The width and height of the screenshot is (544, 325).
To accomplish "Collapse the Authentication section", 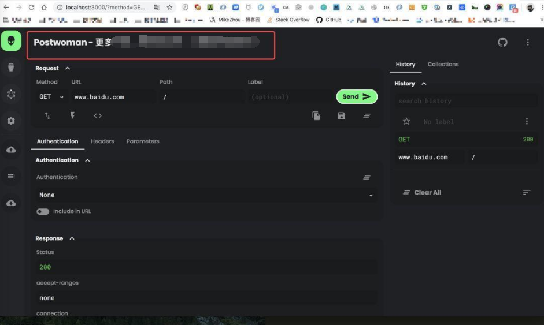I will point(87,160).
